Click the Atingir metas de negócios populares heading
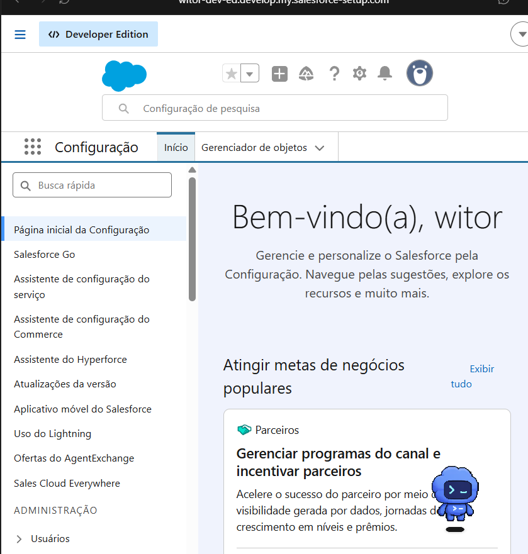Screen dimensions: 528x554 (313, 376)
